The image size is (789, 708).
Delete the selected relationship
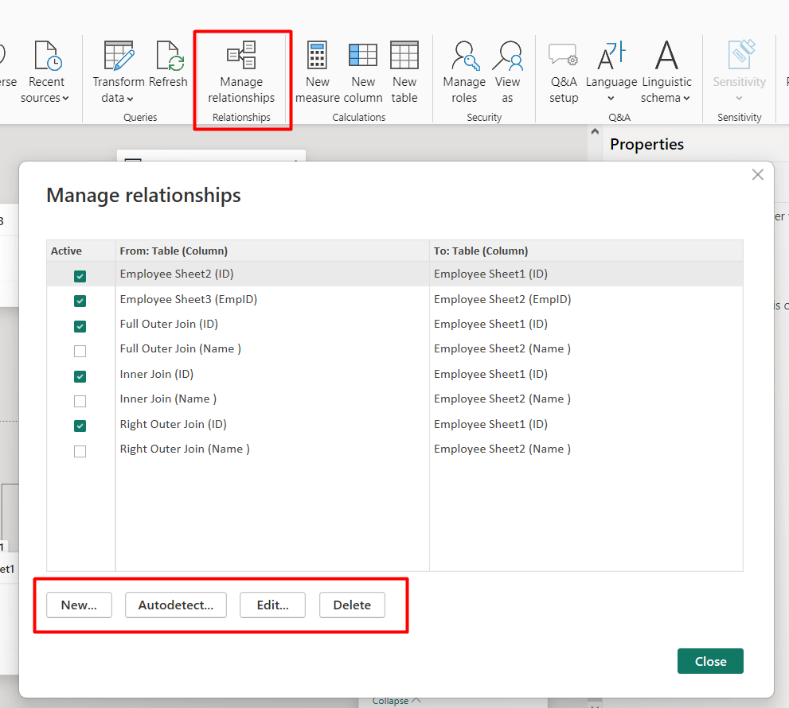[352, 605]
